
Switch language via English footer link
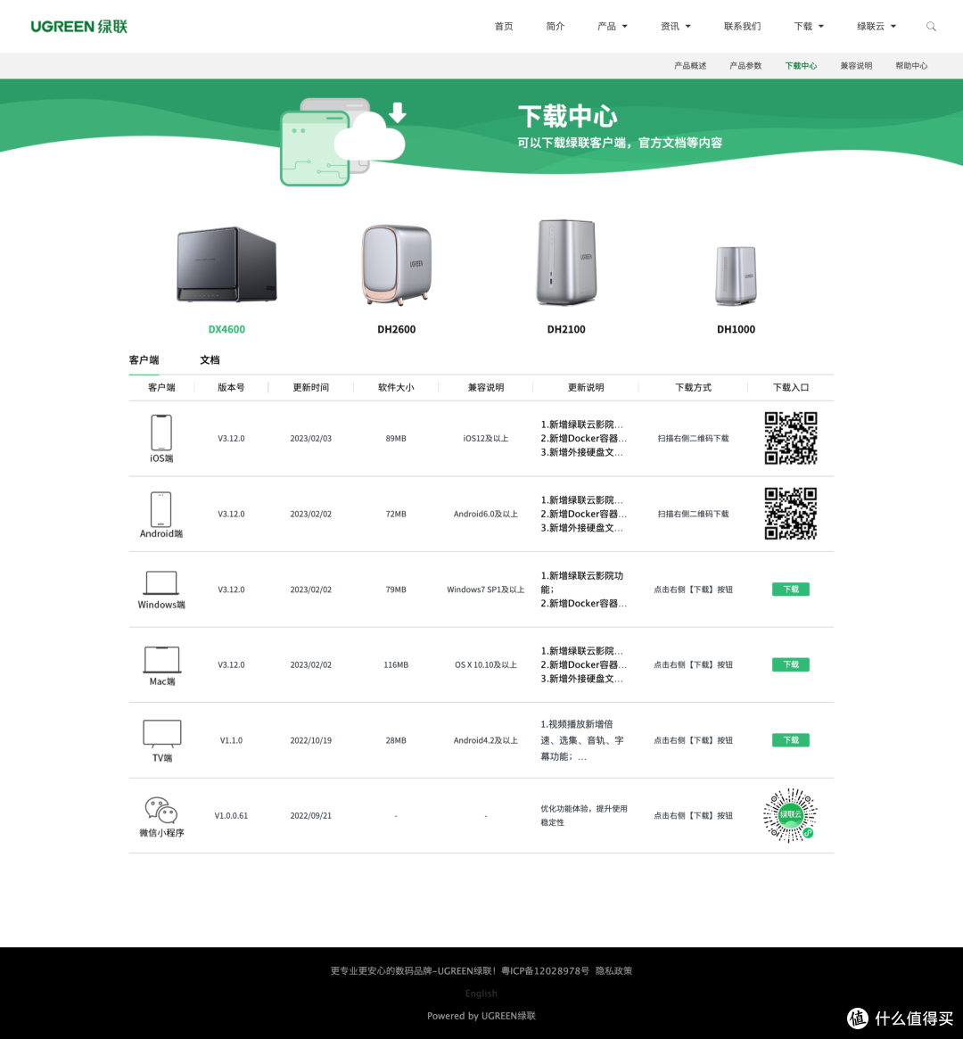pyautogui.click(x=481, y=994)
